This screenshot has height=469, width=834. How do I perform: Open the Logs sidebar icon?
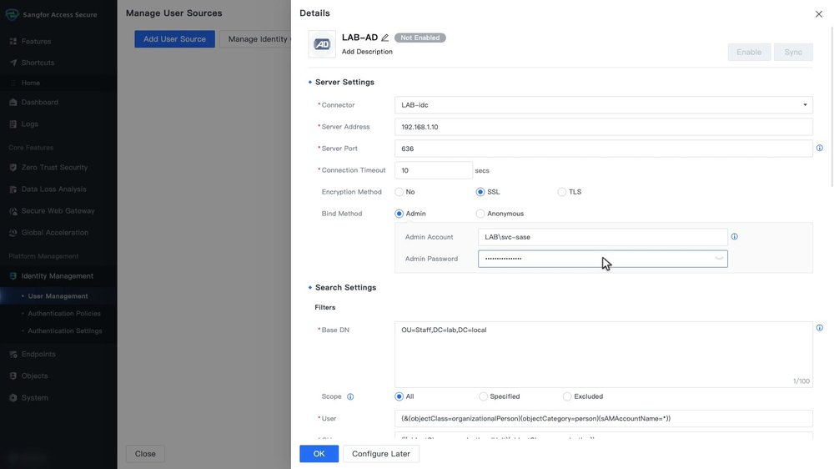13,124
